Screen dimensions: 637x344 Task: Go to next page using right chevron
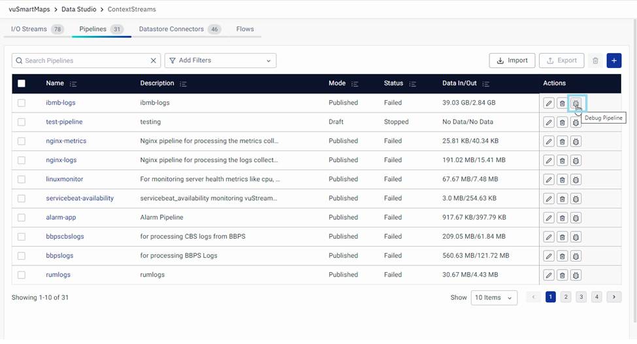[613, 297]
